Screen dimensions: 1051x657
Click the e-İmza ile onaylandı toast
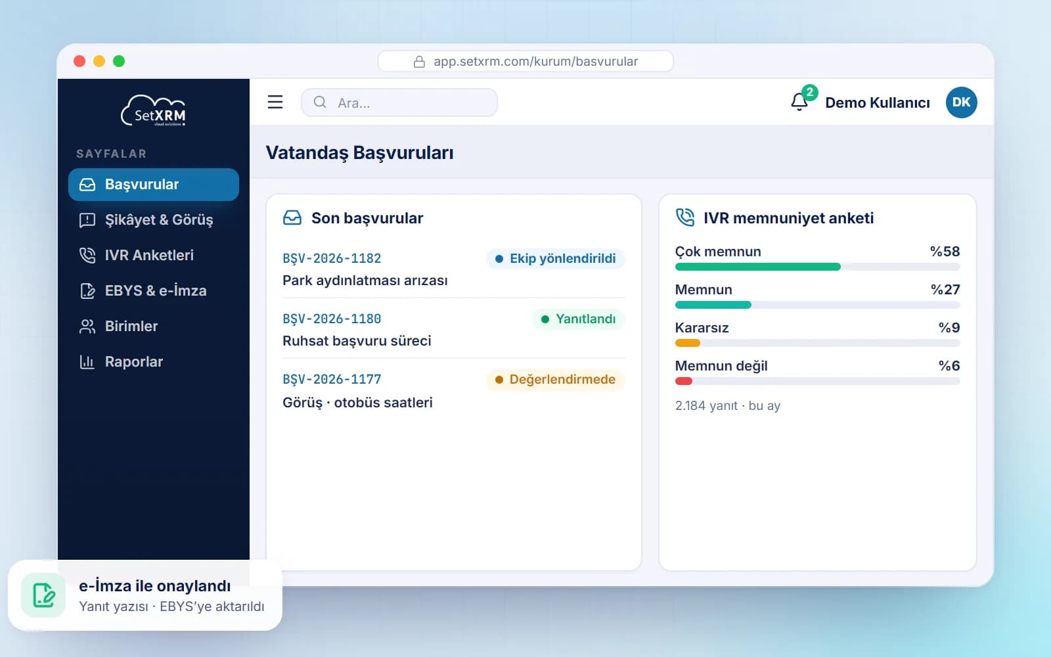click(x=145, y=596)
